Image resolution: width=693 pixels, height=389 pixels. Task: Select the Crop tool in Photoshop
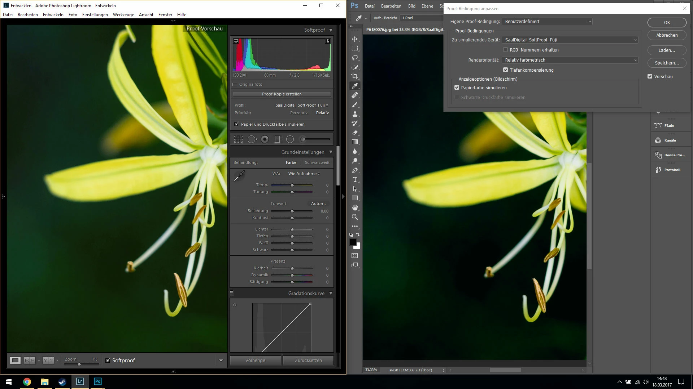pyautogui.click(x=355, y=76)
